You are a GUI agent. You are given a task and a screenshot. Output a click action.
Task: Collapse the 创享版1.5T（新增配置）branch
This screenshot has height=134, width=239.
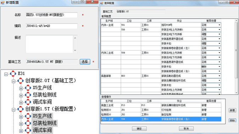coord(13,110)
